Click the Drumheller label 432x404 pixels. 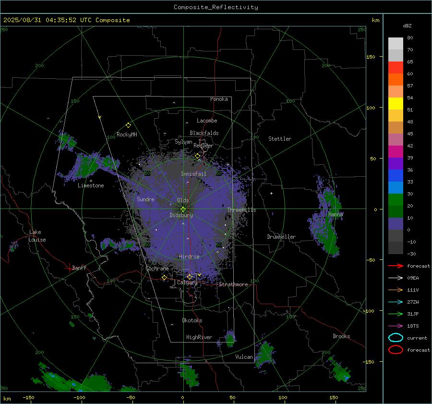point(281,237)
